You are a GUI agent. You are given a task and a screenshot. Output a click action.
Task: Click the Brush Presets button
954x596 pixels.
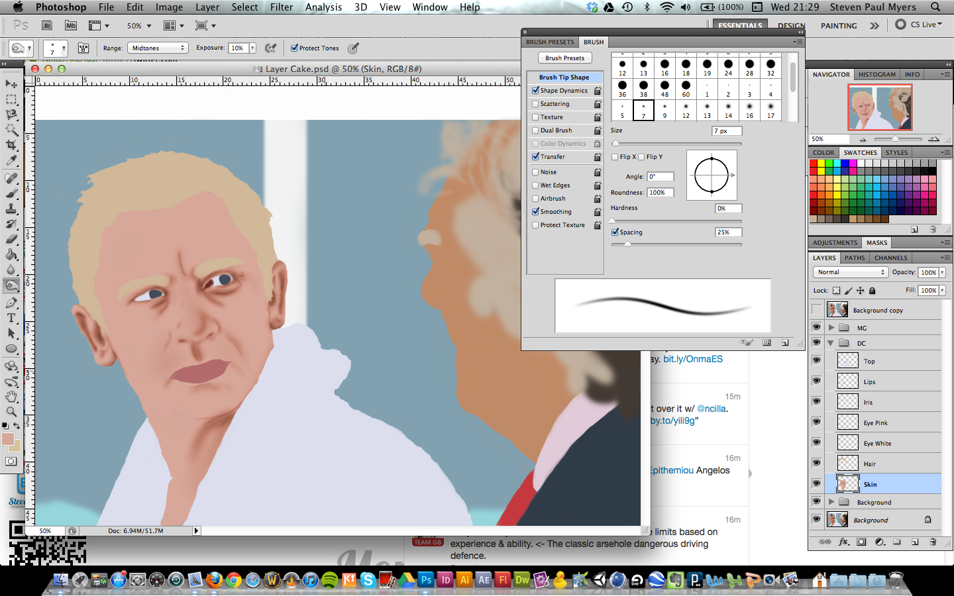tap(564, 58)
